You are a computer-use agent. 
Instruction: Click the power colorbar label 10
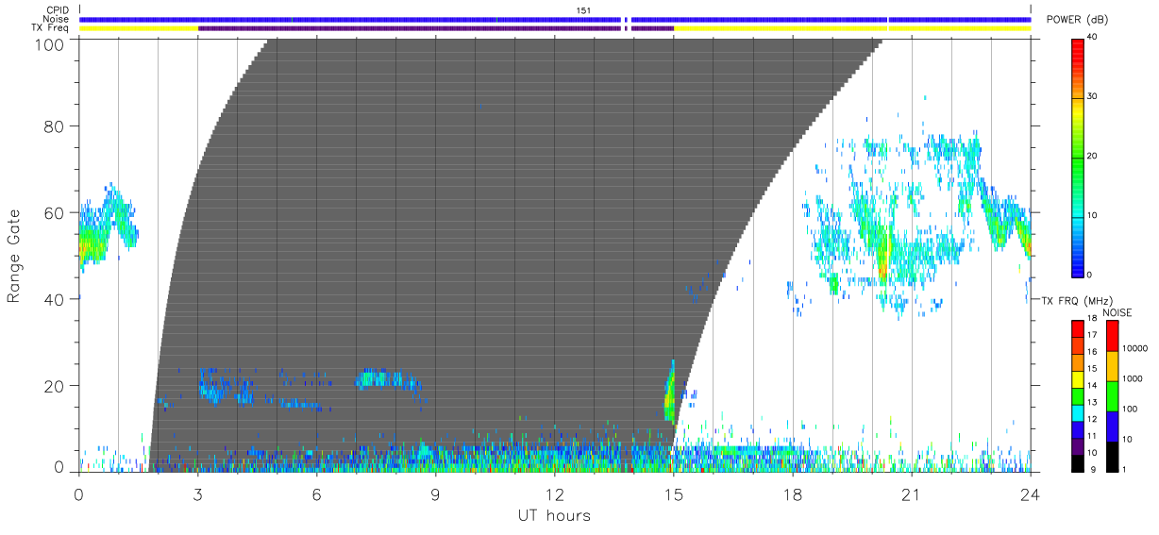[1093, 216]
